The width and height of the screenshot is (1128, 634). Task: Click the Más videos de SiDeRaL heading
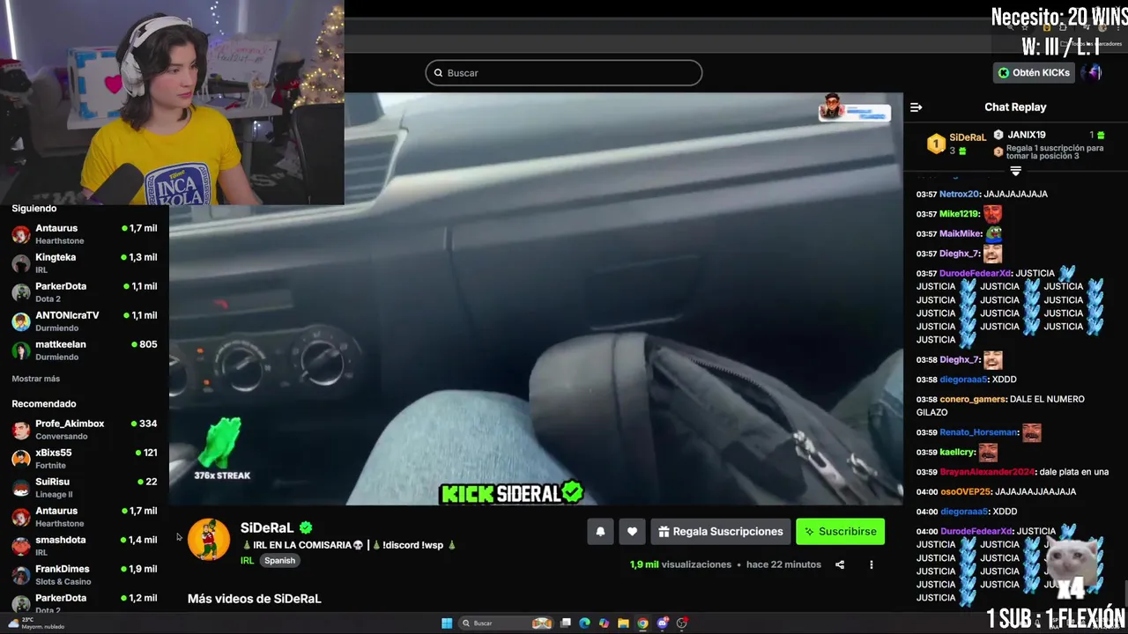click(254, 599)
